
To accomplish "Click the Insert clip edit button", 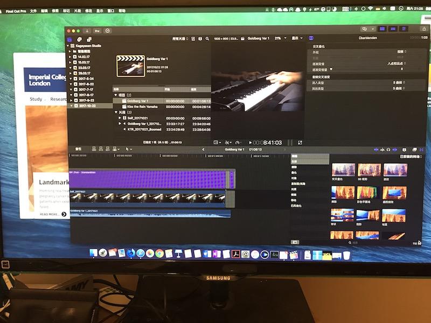I will pyautogui.click(x=101, y=149).
